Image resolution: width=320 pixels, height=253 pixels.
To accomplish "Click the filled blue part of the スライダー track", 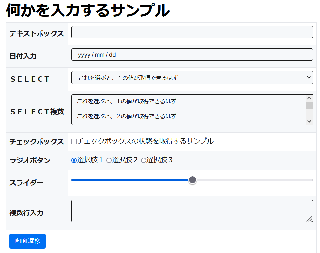I will click(130, 180).
